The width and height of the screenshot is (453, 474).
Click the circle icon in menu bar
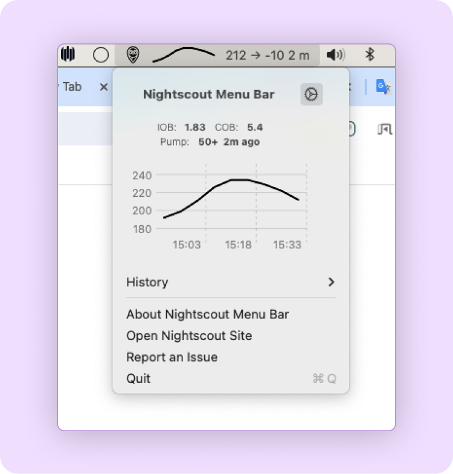pyautogui.click(x=101, y=56)
